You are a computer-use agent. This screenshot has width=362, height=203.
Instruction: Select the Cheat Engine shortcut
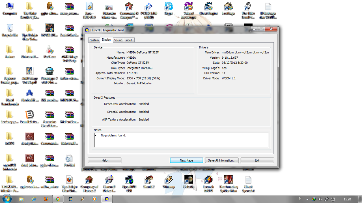tap(208, 9)
